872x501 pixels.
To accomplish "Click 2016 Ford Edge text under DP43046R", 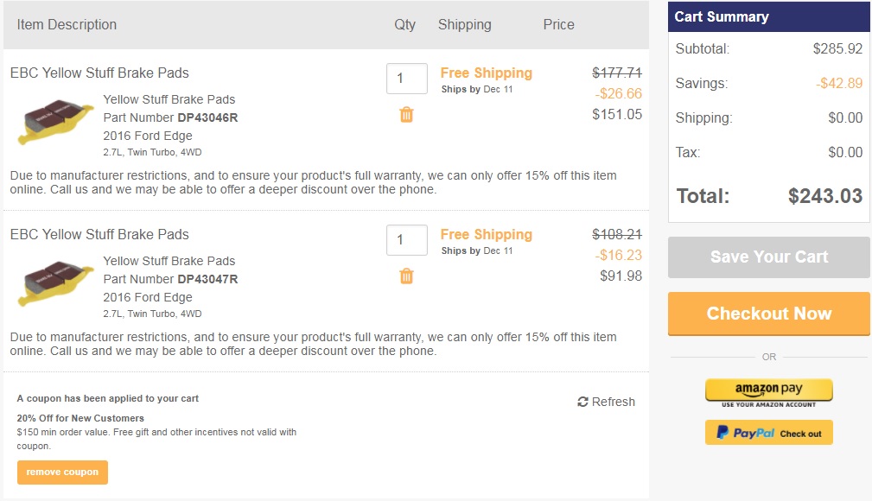I will tap(148, 136).
